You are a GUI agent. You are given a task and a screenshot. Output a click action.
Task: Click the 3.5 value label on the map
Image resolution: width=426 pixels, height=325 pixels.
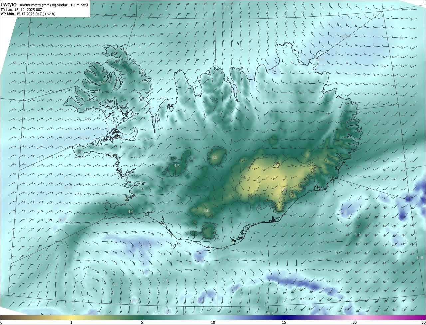coord(214,157)
